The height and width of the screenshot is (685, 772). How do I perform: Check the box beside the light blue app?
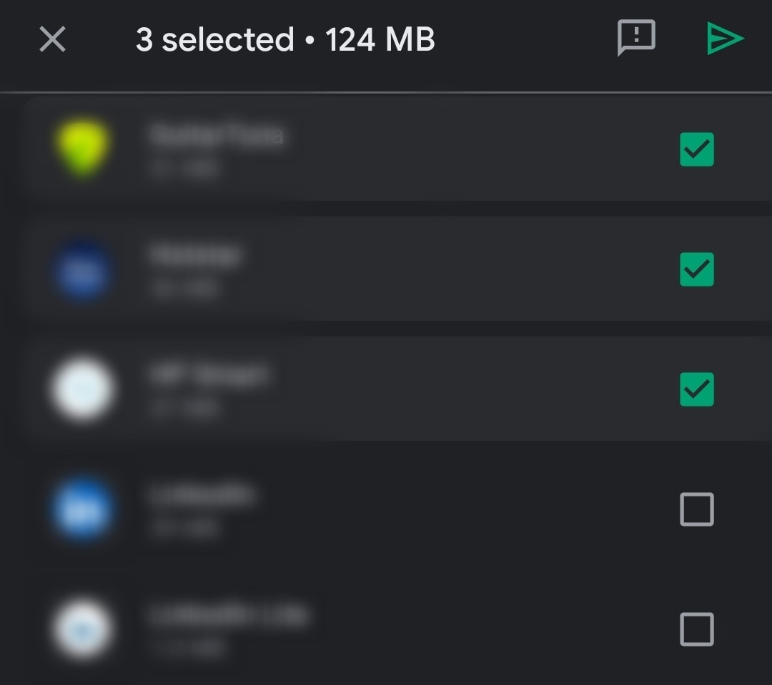click(696, 509)
